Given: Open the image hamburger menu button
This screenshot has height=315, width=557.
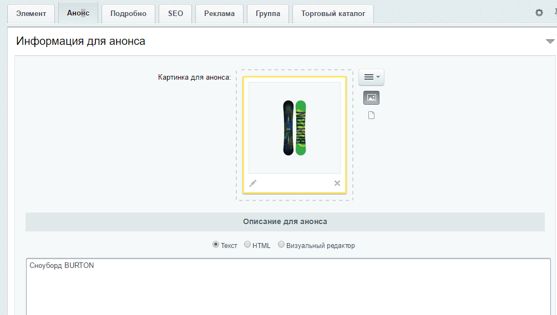Looking at the screenshot, I should coord(371,78).
